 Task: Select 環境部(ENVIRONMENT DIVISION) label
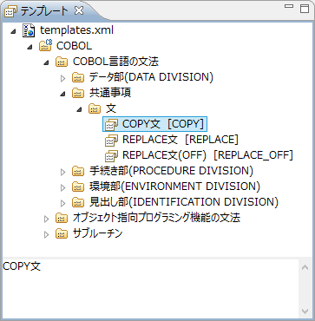tap(174, 187)
